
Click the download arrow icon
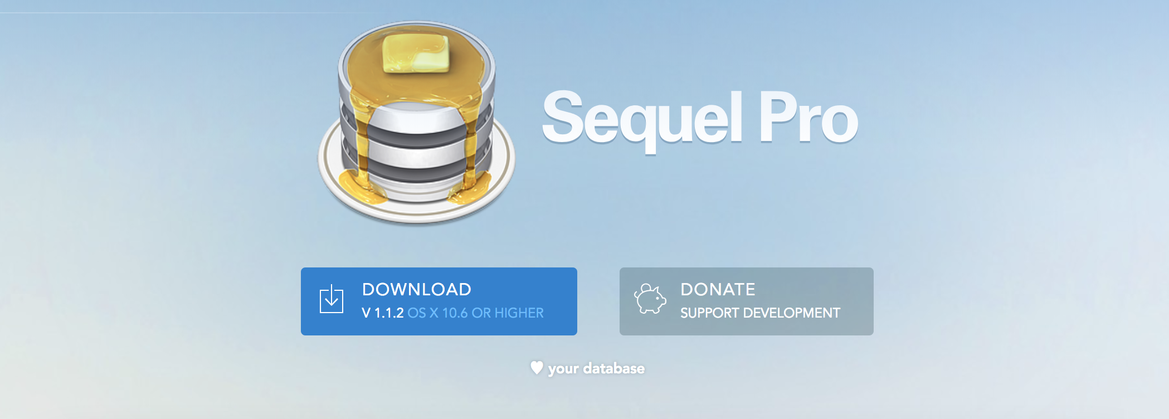point(332,299)
